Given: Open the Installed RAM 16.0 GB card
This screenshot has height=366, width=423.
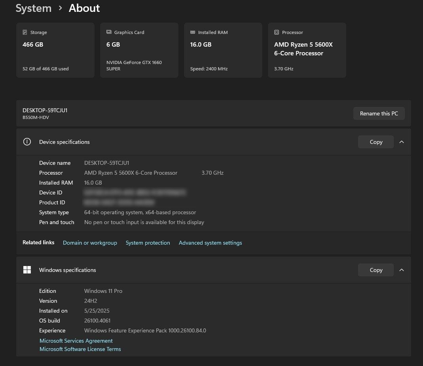Looking at the screenshot, I should (x=223, y=50).
